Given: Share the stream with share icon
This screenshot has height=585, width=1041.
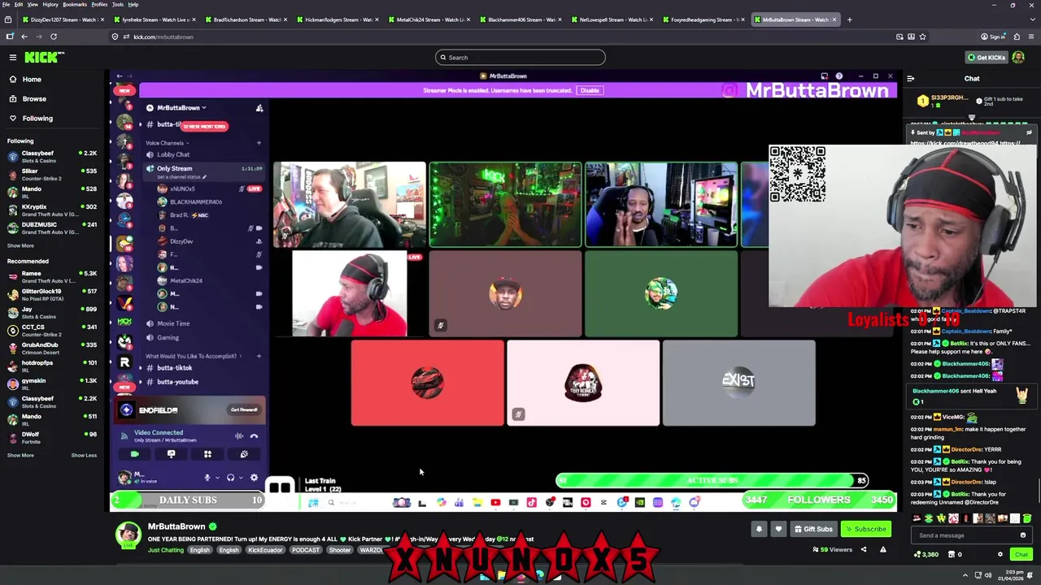Looking at the screenshot, I should pos(864,549).
